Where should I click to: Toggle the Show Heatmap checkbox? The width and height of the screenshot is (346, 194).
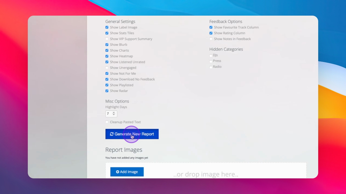pos(107,56)
